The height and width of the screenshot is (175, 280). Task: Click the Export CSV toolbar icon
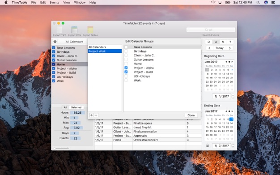(74, 30)
